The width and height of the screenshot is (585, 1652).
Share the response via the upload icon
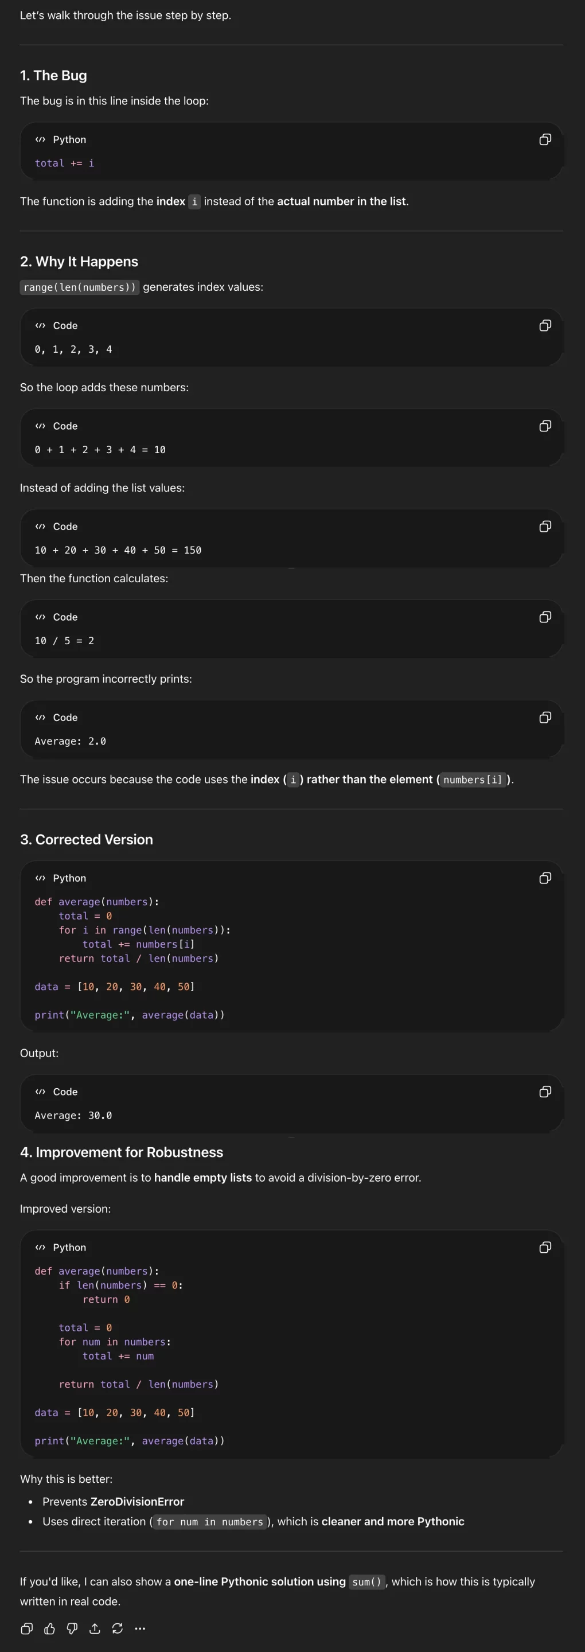click(95, 1628)
